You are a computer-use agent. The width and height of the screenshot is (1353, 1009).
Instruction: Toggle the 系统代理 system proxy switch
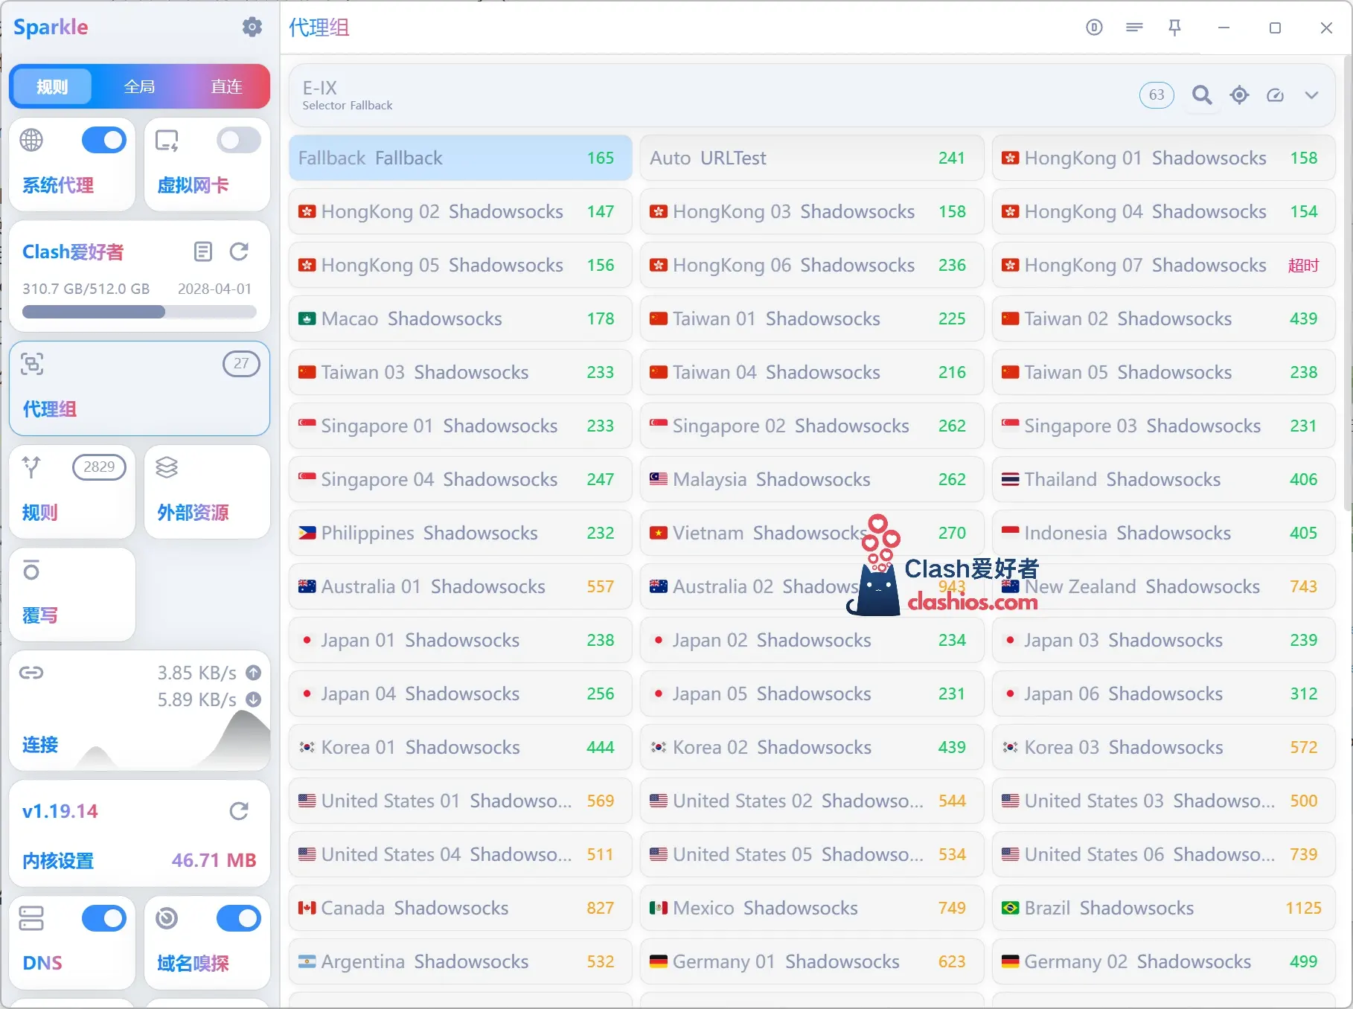pos(103,140)
